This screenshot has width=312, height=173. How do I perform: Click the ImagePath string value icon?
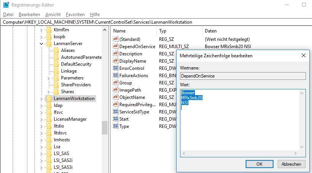pos(116,90)
